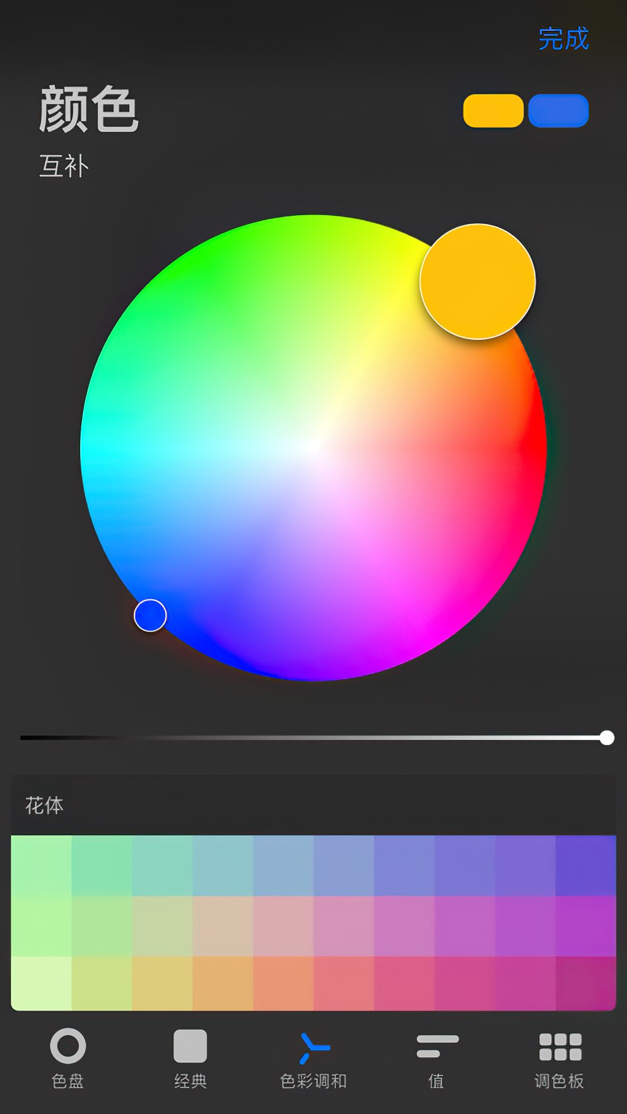Viewport: 627px width, 1114px height.
Task: Open the 色盘 disc icon
Action: [x=67, y=1047]
